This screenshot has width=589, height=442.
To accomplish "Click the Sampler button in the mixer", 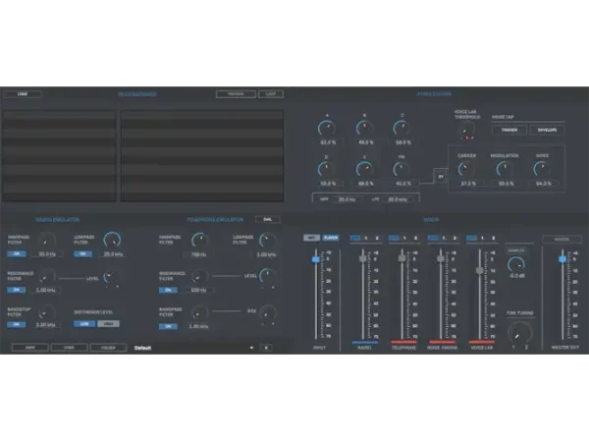I will pos(516,250).
